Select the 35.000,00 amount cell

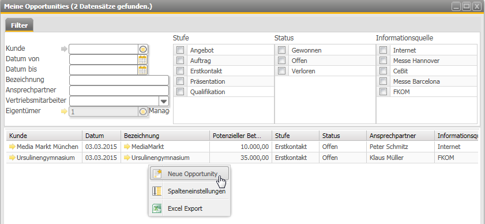tap(240, 158)
